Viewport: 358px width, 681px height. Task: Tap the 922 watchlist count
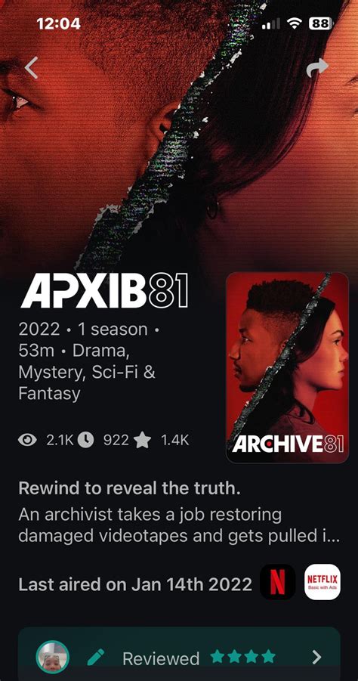coord(116,440)
